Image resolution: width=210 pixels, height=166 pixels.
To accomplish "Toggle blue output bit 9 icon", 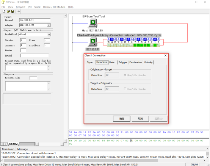I will click(x=128, y=39).
